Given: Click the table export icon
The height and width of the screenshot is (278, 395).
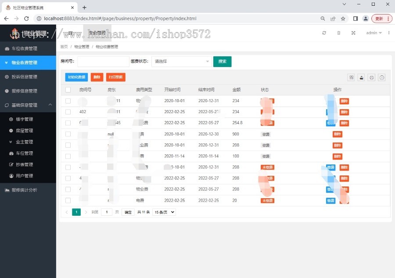Looking at the screenshot, I should [361, 78].
